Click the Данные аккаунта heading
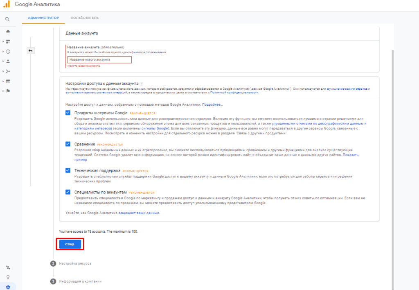 (x=82, y=34)
